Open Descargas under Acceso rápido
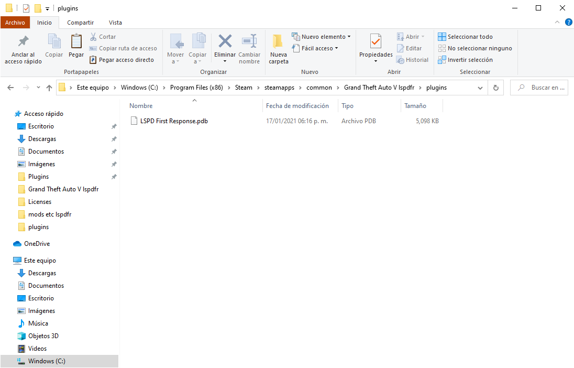The height and width of the screenshot is (368, 574). point(42,139)
